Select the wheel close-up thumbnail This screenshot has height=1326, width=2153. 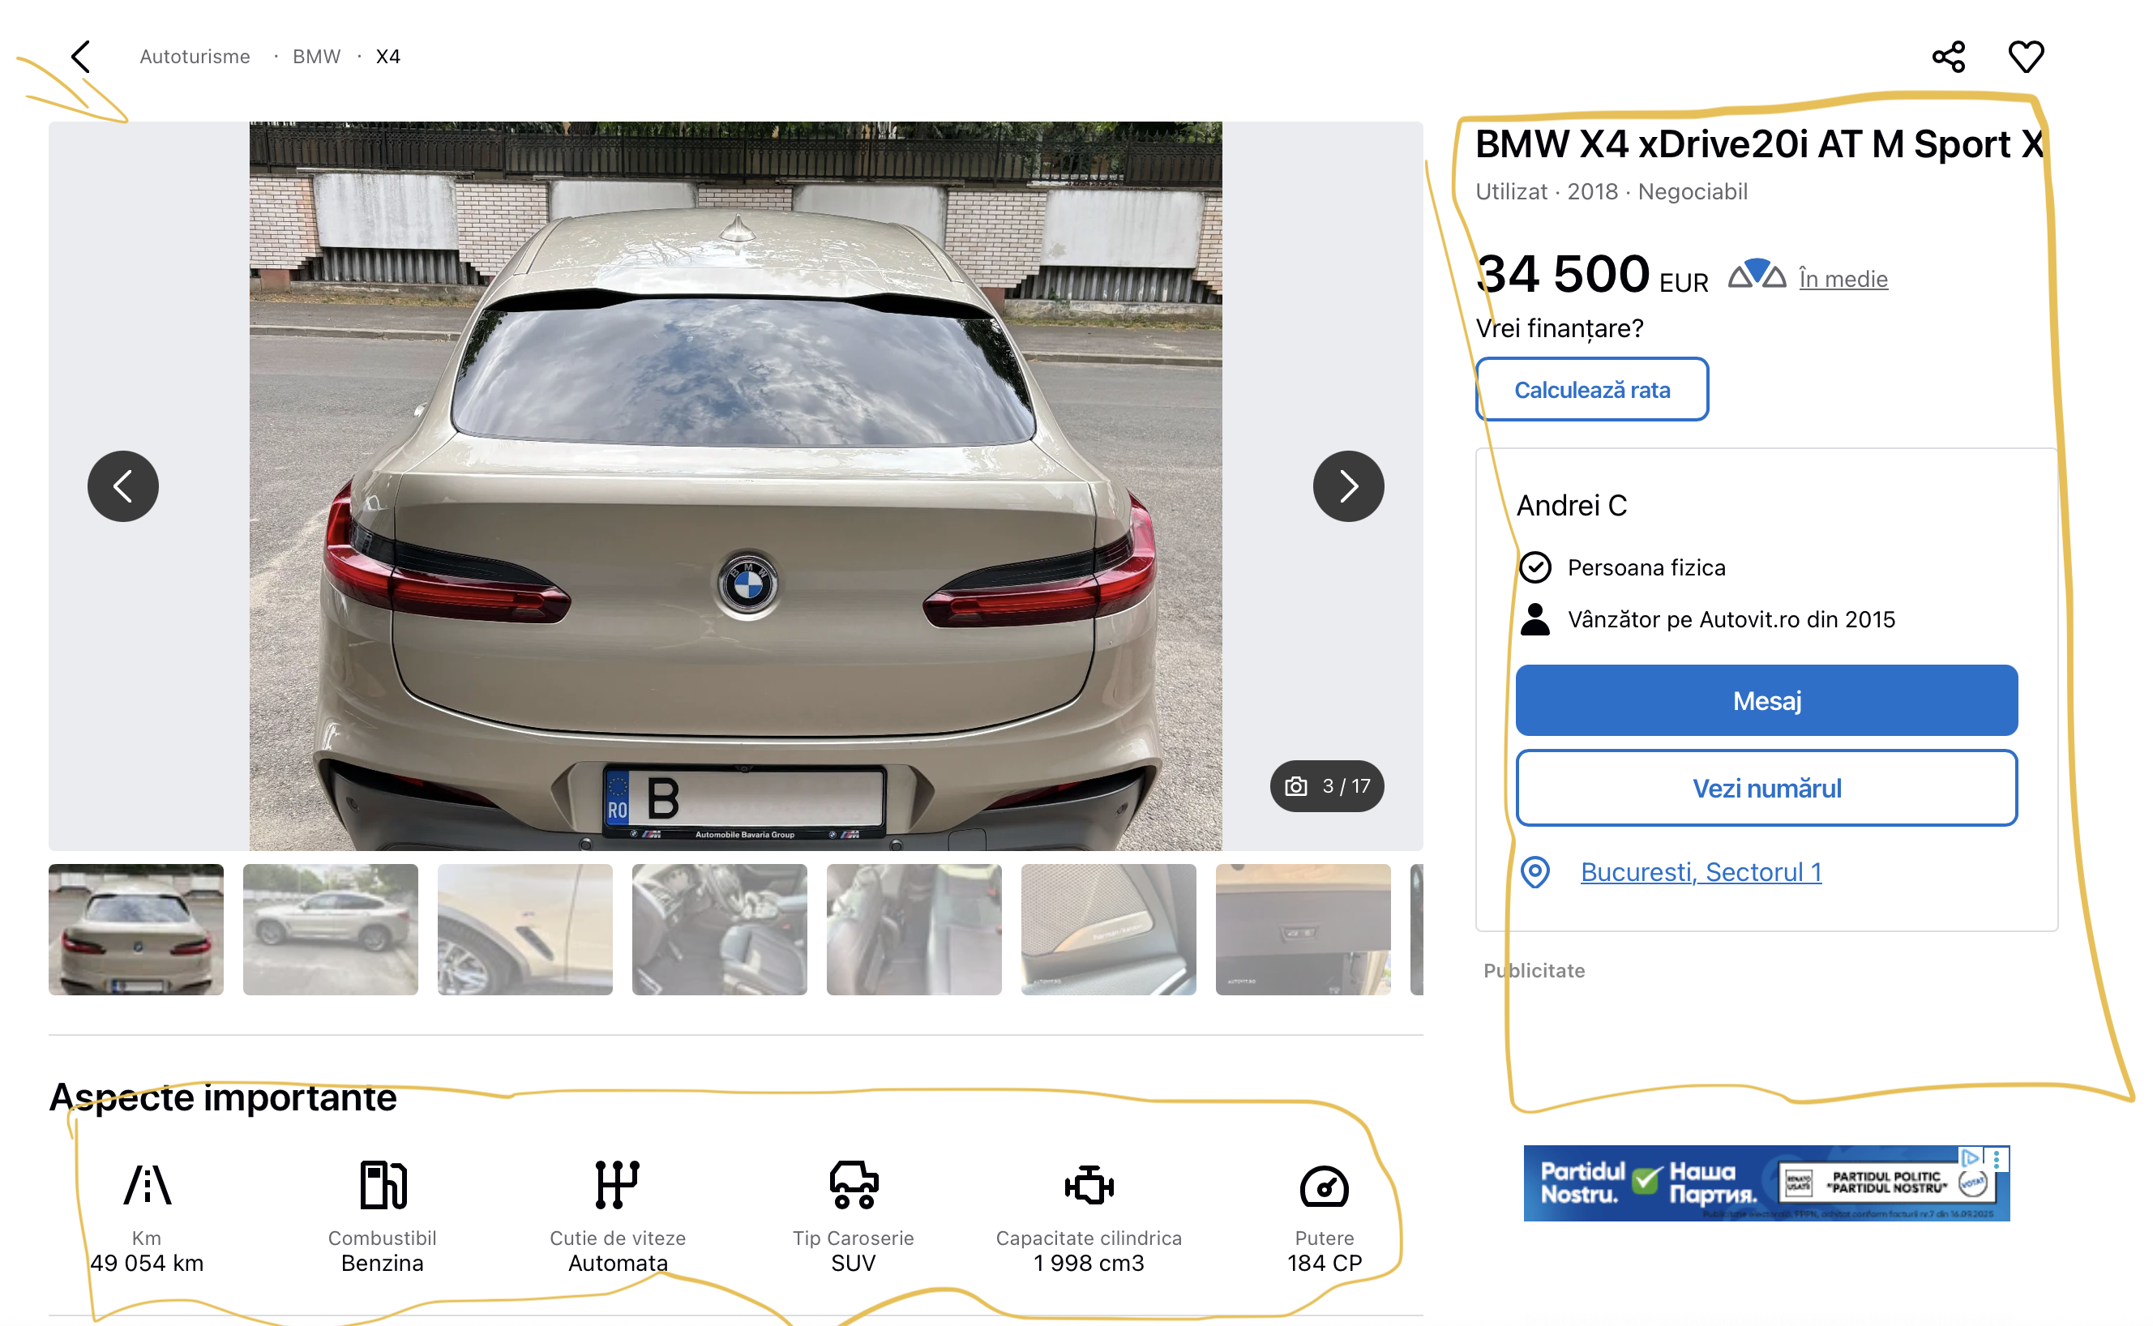point(524,929)
